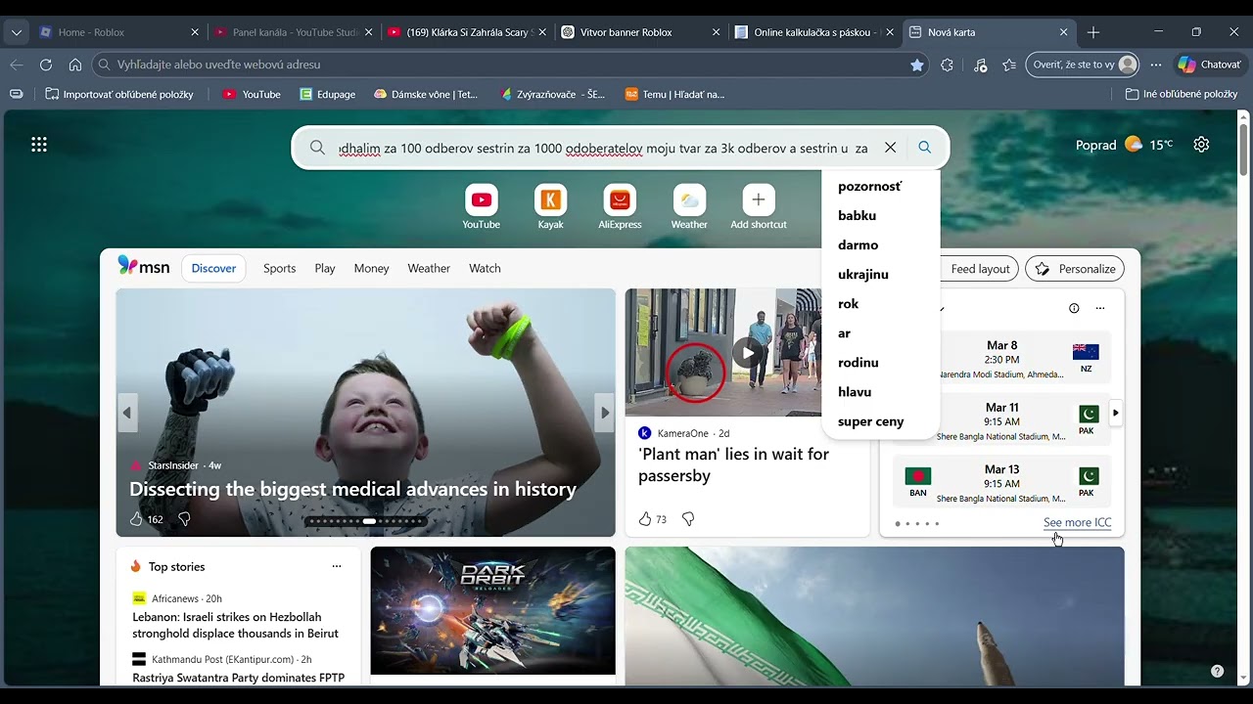Screen dimensions: 1253x704
Task: Click the msn logo
Action: tap(143, 266)
